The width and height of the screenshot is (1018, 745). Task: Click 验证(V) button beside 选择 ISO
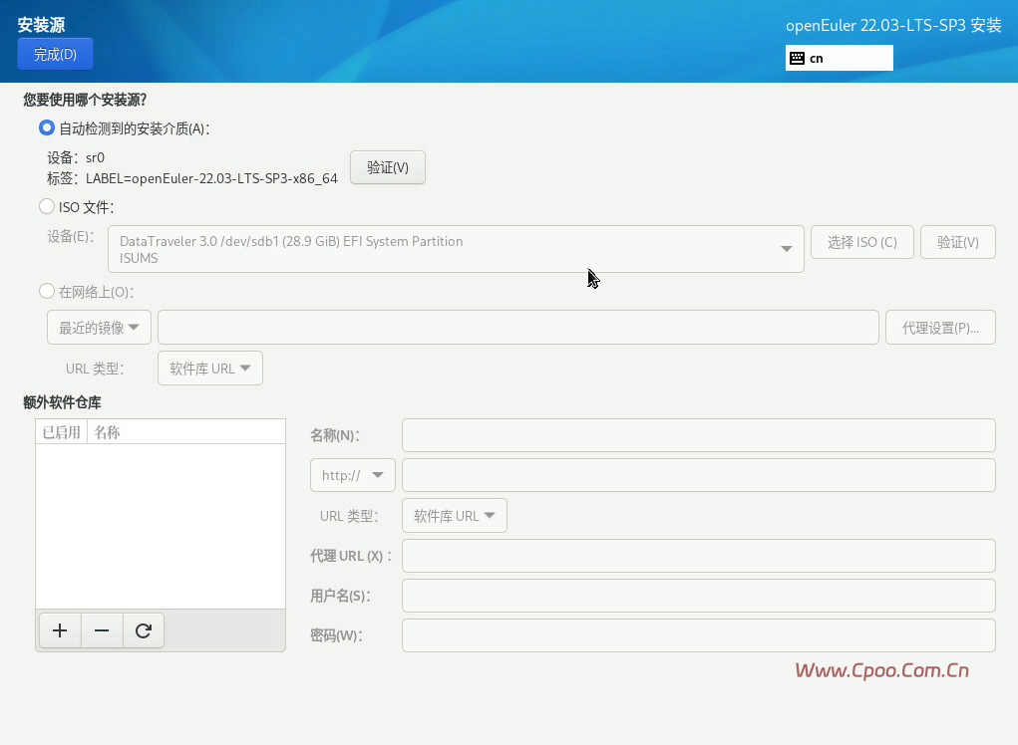(957, 242)
